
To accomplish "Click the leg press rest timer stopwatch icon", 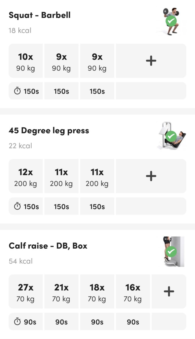I will pyautogui.click(x=17, y=207).
